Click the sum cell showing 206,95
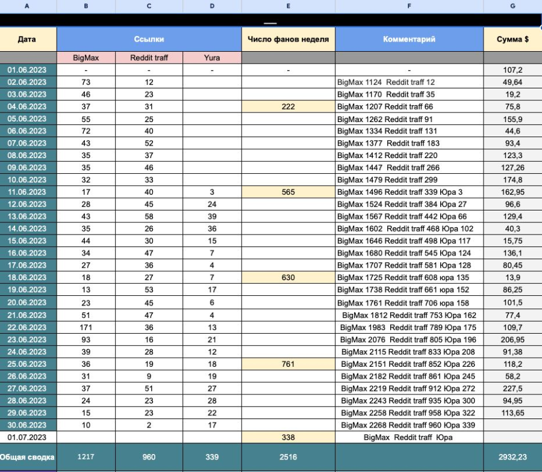The width and height of the screenshot is (542, 472). click(x=512, y=339)
